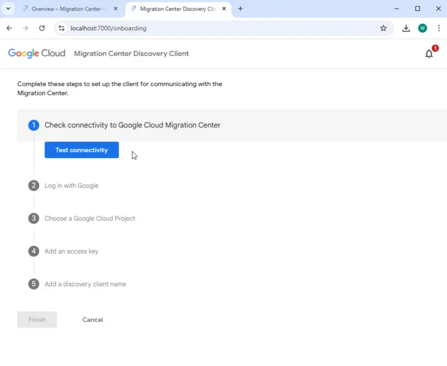The height and width of the screenshot is (366, 447).
Task: Open the Chrome profile avatar
Action: pos(422,28)
